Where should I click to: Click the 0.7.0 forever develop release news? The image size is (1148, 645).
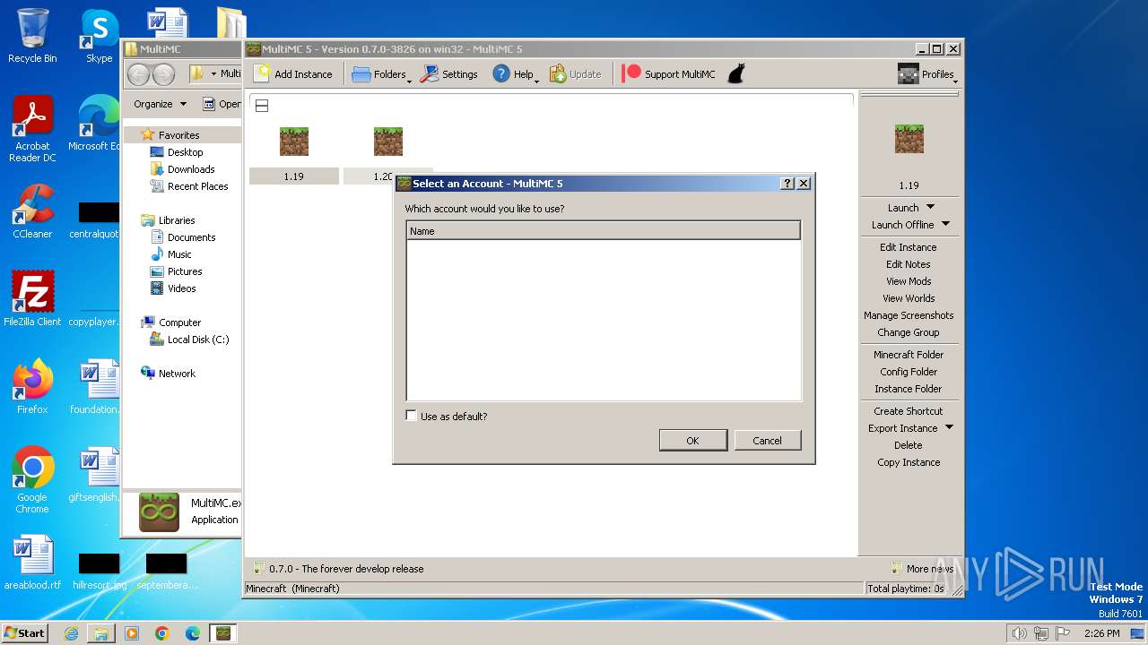click(338, 568)
